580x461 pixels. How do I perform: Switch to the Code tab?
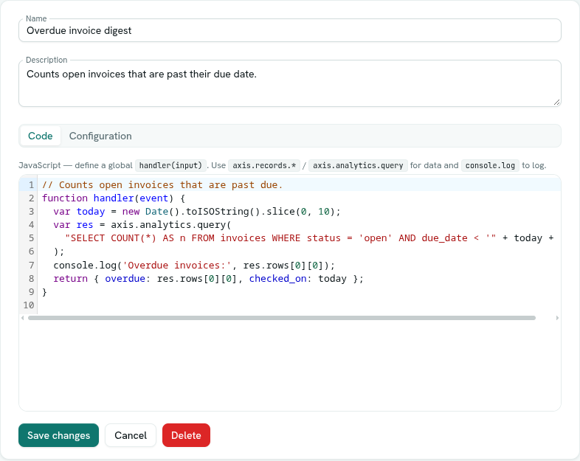click(x=41, y=136)
